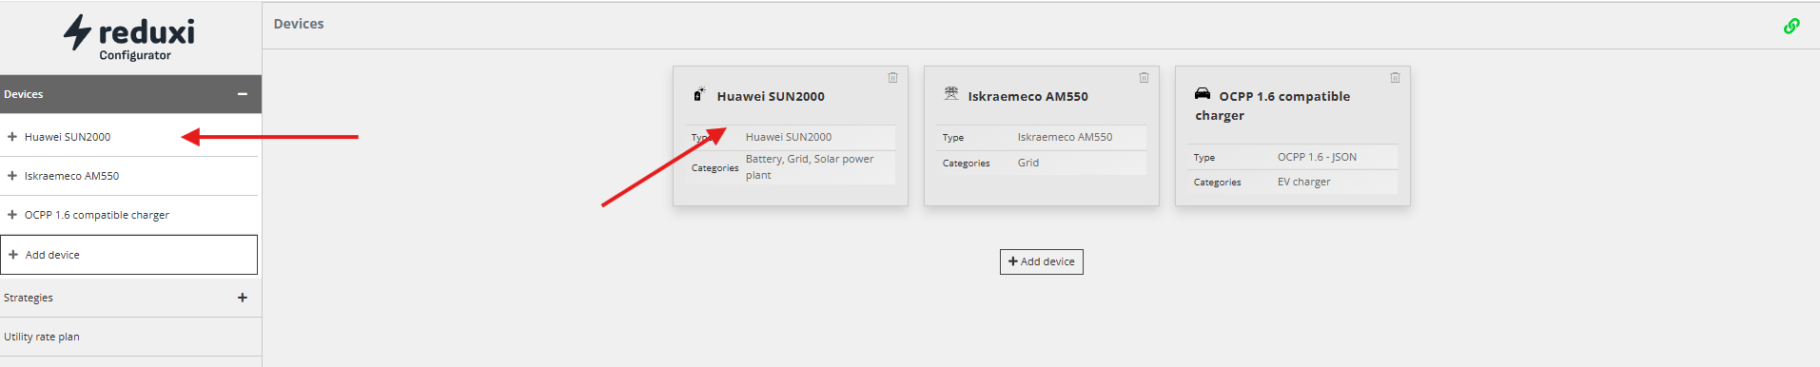Screen dimensions: 1820x367
Task: Expand Huawei SUN2000 in sidebar with plus
Action: [x=12, y=137]
